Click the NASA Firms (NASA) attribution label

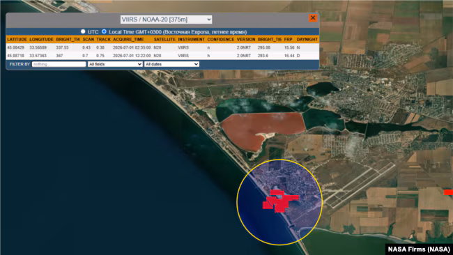(419, 249)
